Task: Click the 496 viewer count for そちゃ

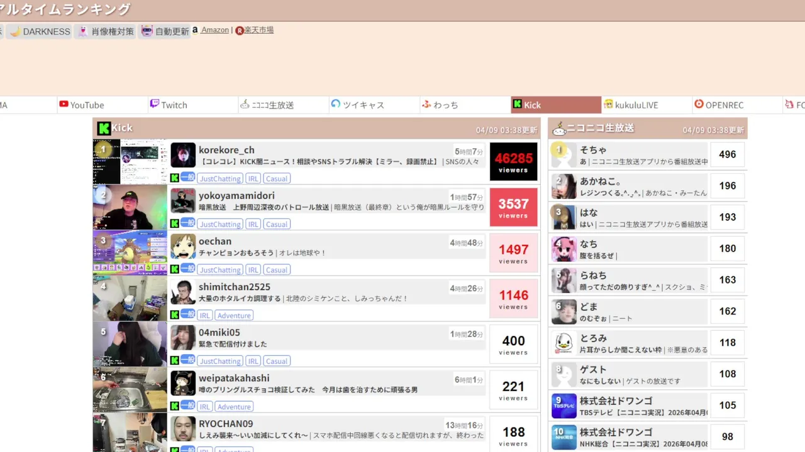Action: [728, 154]
